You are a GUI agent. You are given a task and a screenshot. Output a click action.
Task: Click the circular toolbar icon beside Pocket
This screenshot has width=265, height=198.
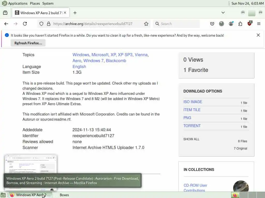click(x=222, y=24)
